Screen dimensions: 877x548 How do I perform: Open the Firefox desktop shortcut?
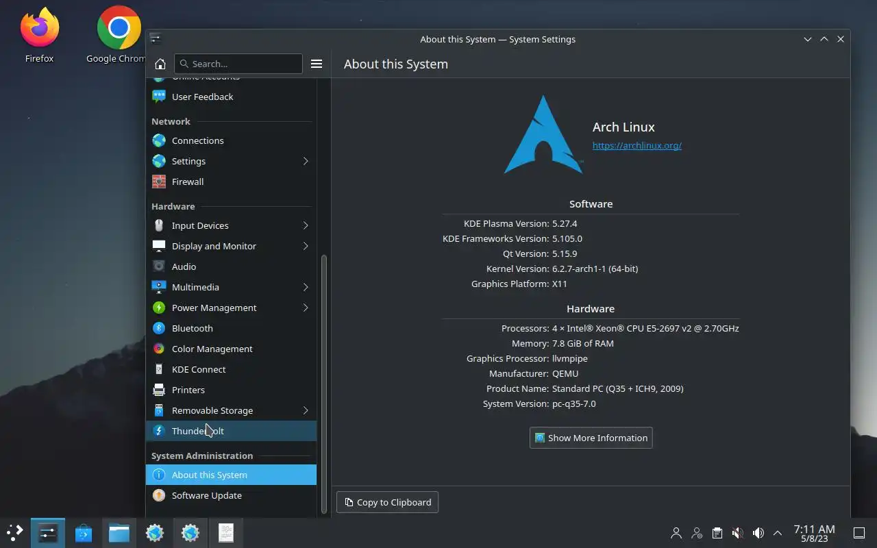pos(39,34)
